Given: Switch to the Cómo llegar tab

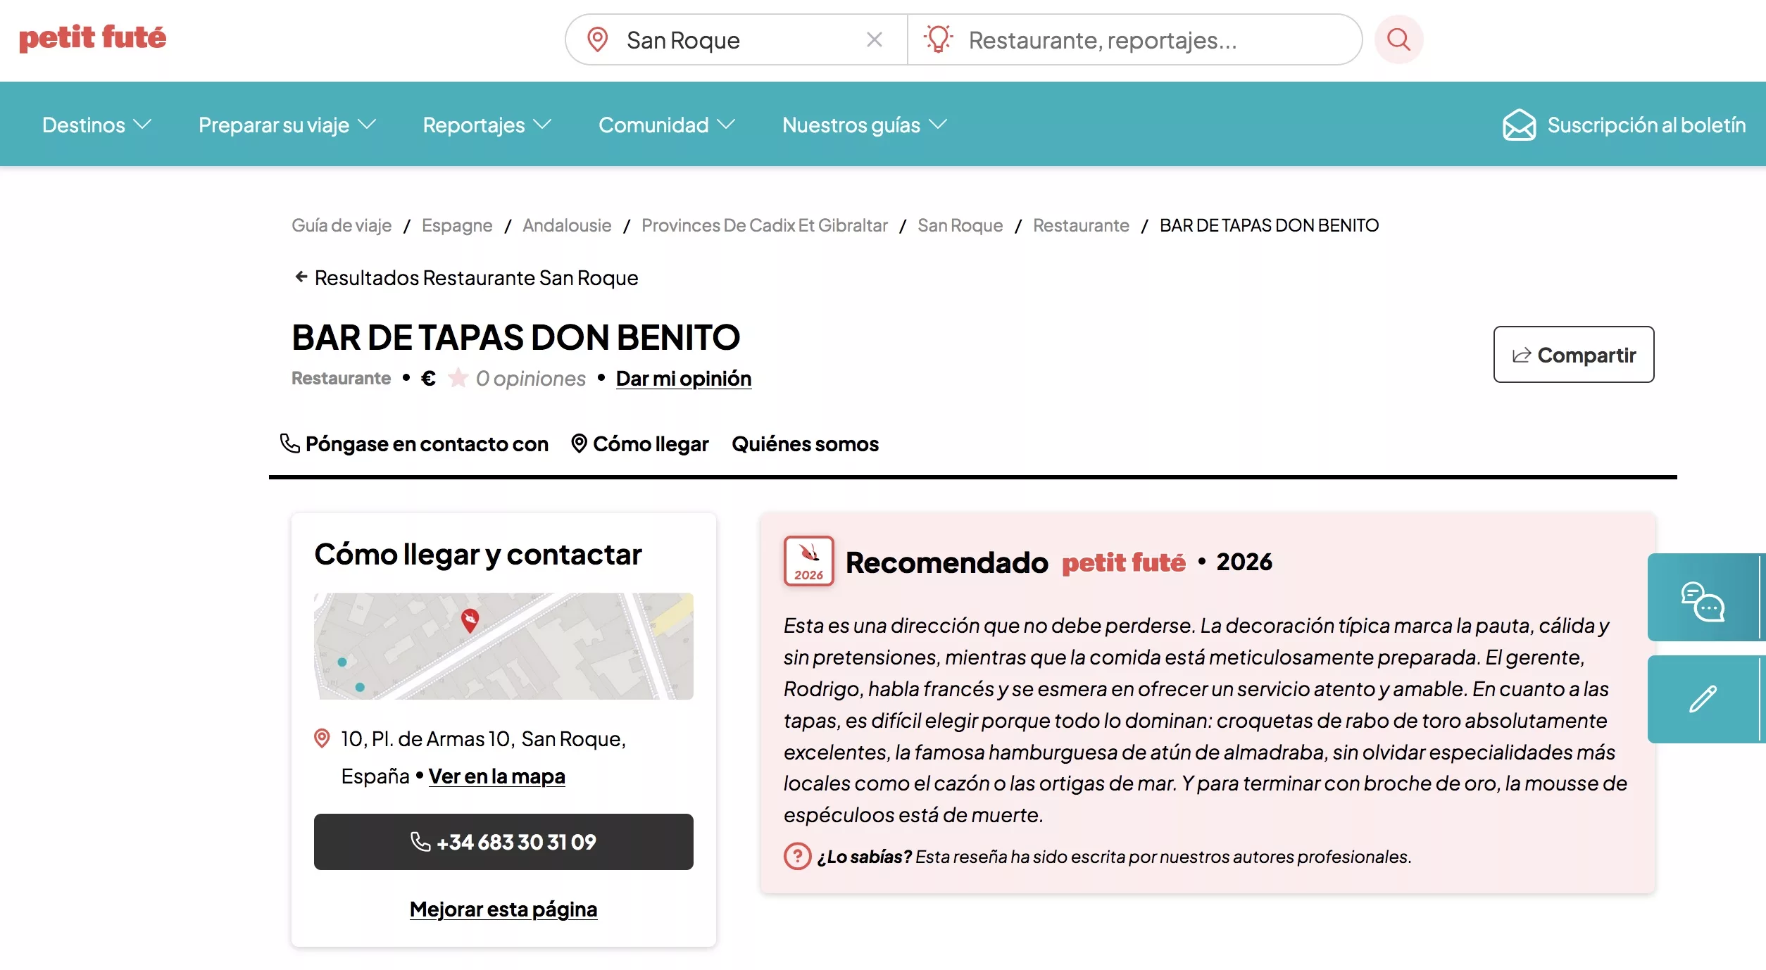Looking at the screenshot, I should point(639,444).
